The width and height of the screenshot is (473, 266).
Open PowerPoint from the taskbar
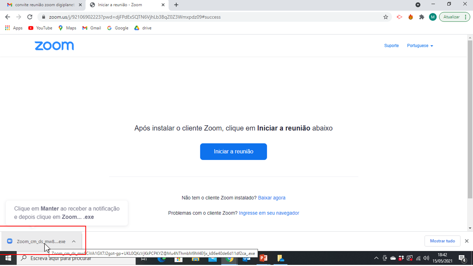(x=263, y=258)
